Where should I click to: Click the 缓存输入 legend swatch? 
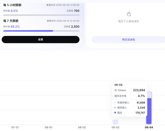tap(115, 108)
